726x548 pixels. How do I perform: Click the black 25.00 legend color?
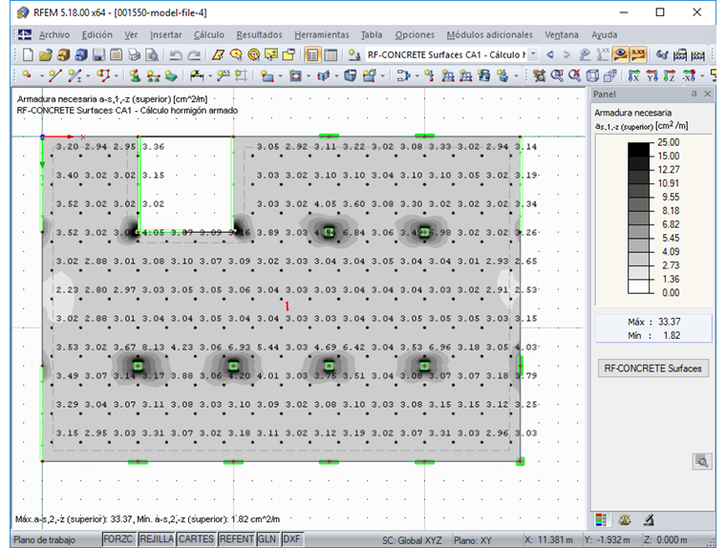639,150
